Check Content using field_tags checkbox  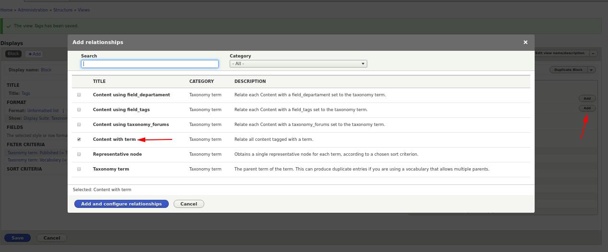coord(79,110)
